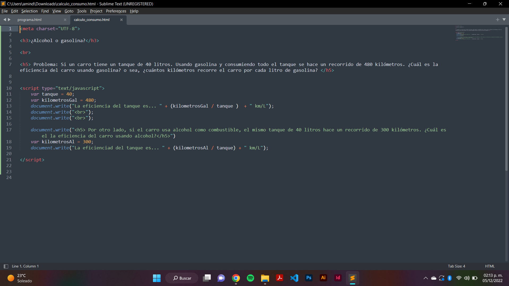The height and width of the screenshot is (286, 509).
Task: Open the tab overflow dropdown arrow
Action: tap(504, 19)
